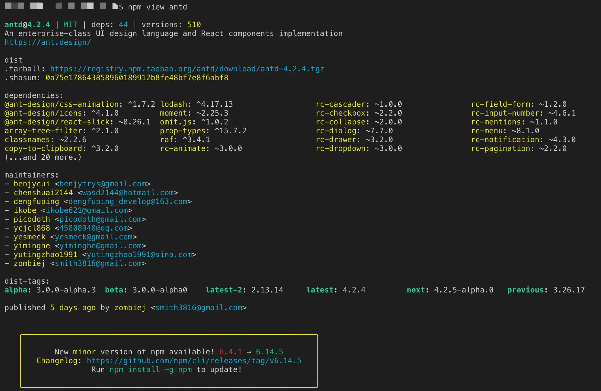601x391 pixels.
Task: Click the npm changelog GitHub releases link
Action: coord(194,361)
